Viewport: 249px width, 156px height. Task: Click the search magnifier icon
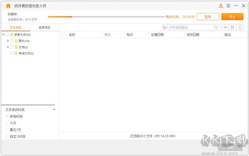216,27
